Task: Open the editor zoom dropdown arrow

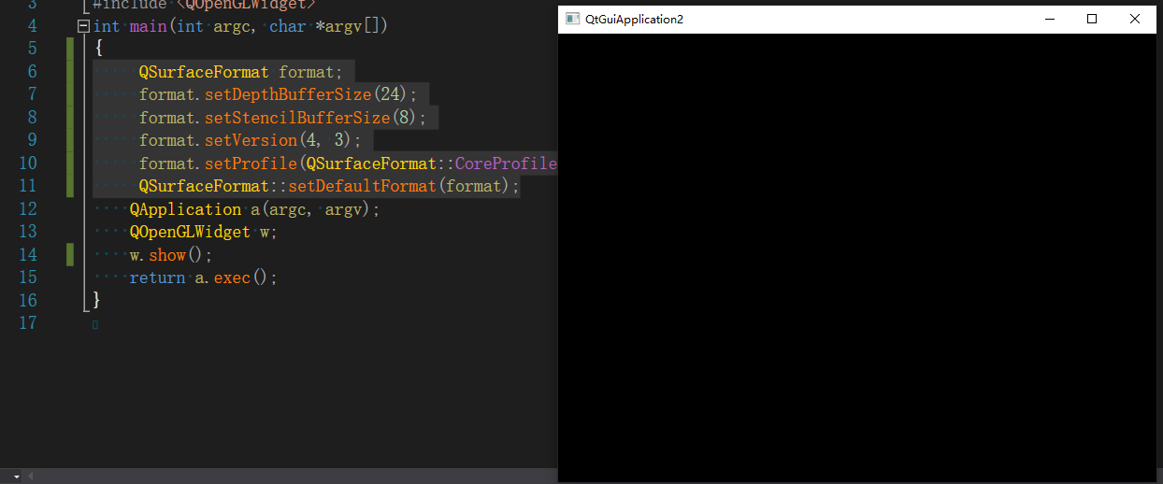Action: click(17, 477)
